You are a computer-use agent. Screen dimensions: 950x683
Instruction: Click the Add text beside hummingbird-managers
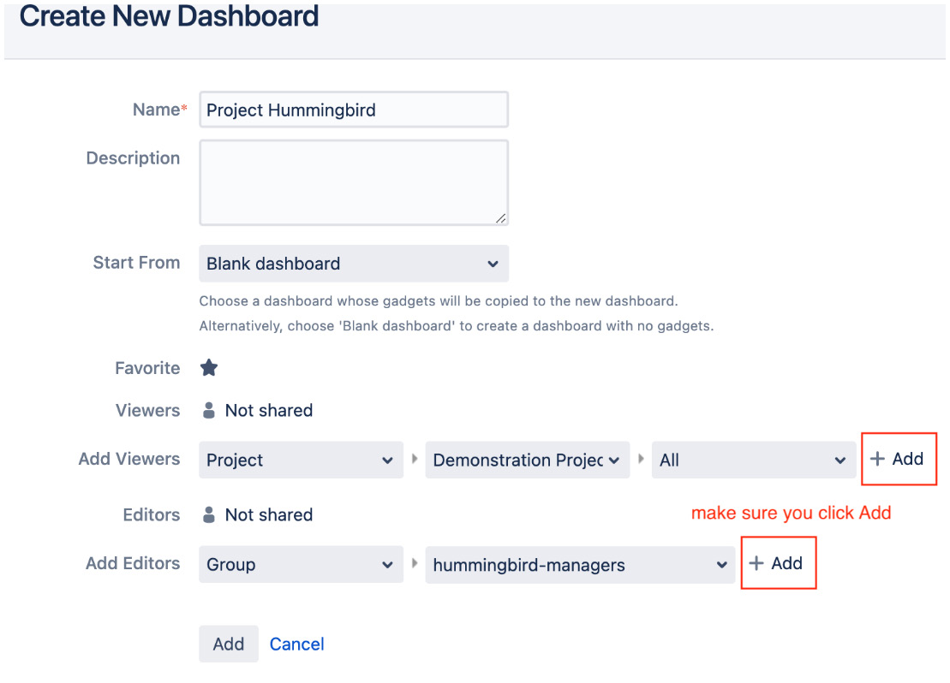(x=787, y=563)
